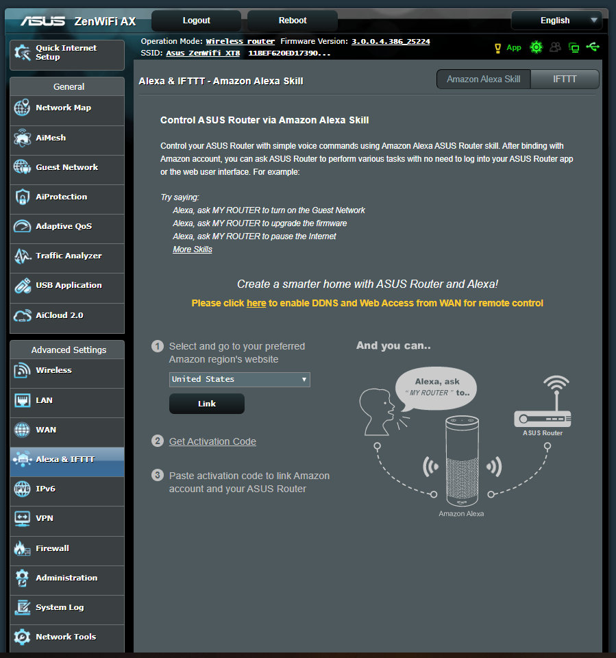Screen dimensions: 616x658
Task: Click the Alexa & IFTTT sidebar icon
Action: tap(22, 459)
